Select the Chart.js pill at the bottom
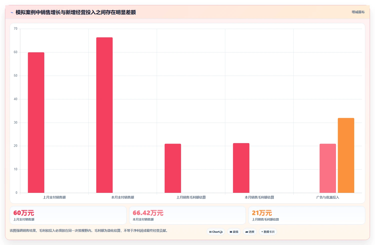 216,232
